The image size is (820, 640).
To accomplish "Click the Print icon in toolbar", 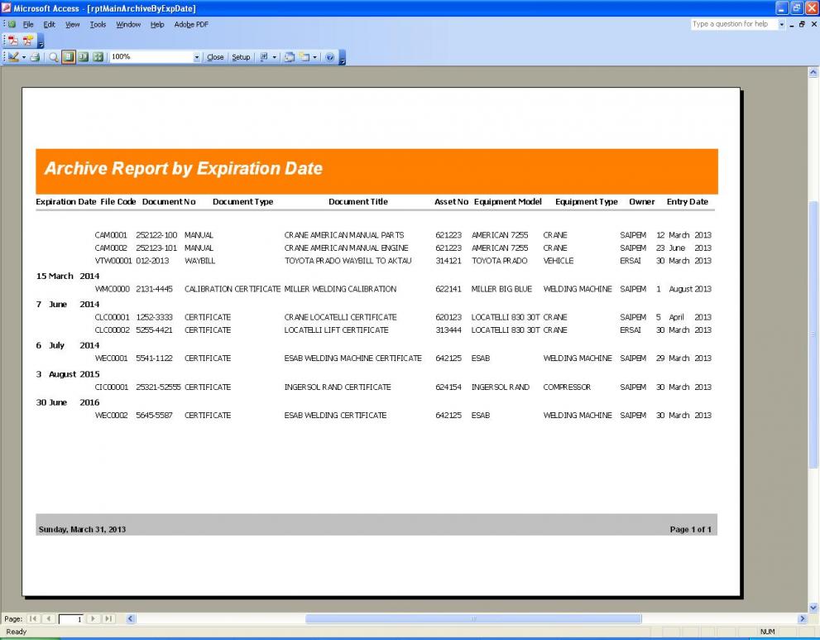I will [x=35, y=57].
